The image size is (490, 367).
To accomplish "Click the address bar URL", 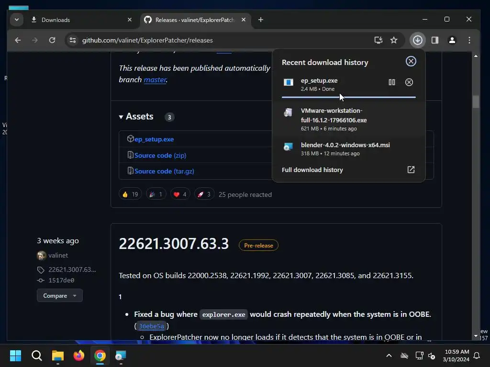I will 147,40.
